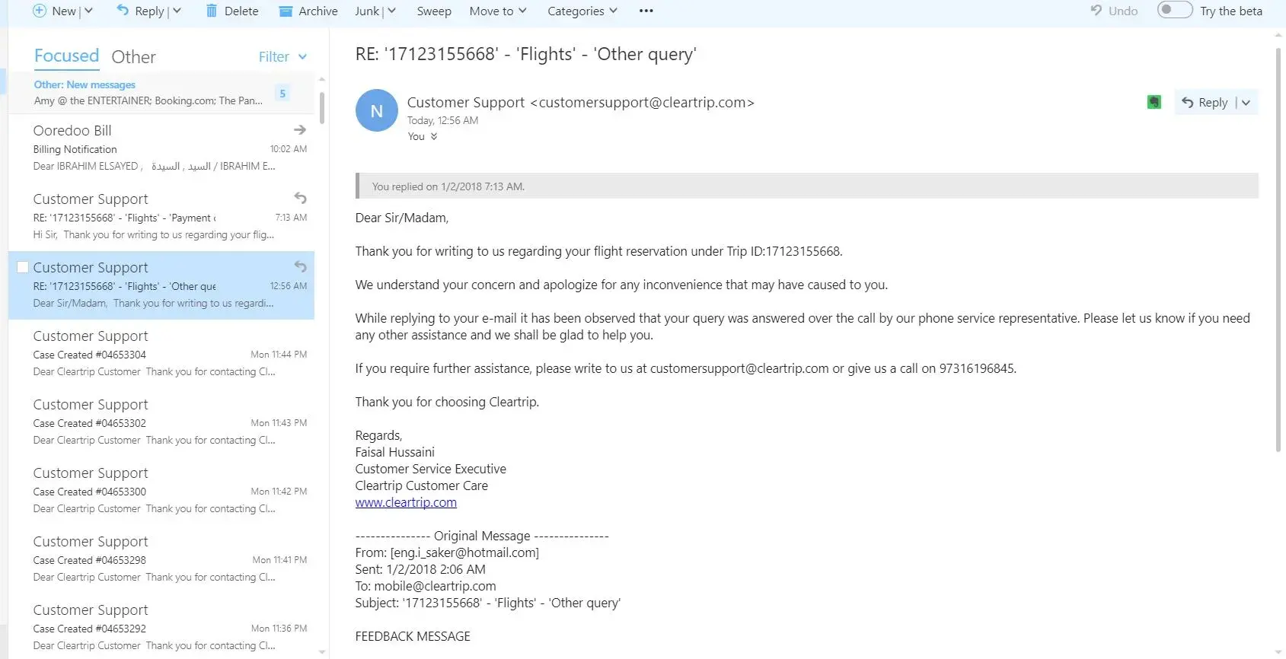Click Sweep in the toolbar
Image resolution: width=1286 pixels, height=659 pixels.
tap(434, 11)
